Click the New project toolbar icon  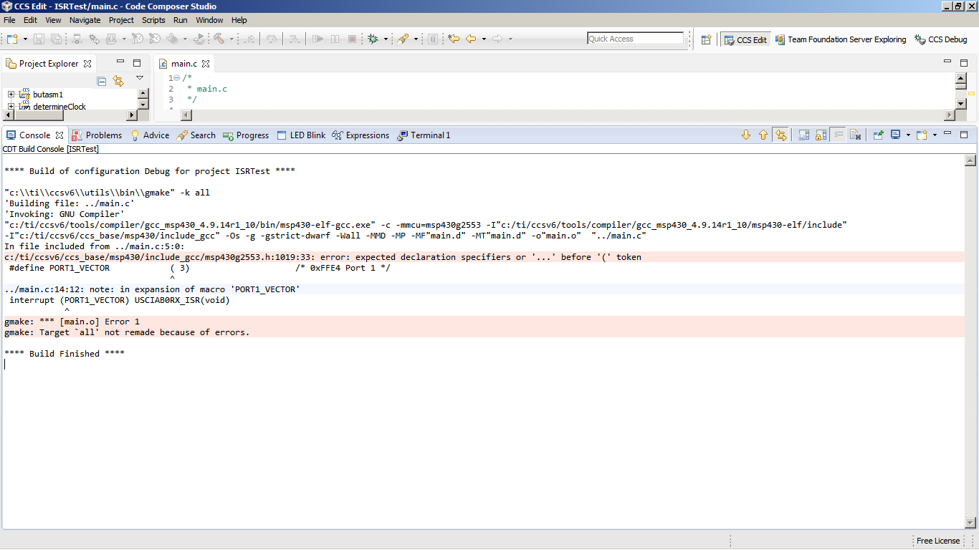(12, 39)
